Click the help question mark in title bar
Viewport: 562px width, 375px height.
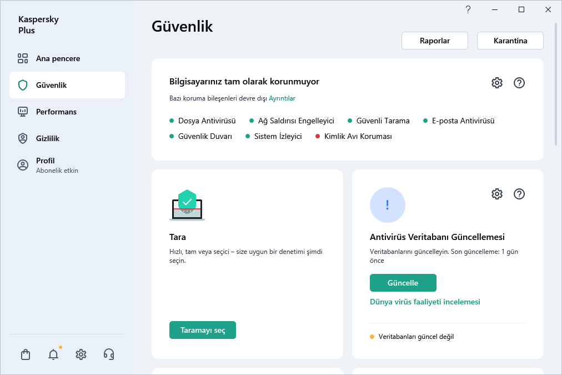(x=468, y=9)
